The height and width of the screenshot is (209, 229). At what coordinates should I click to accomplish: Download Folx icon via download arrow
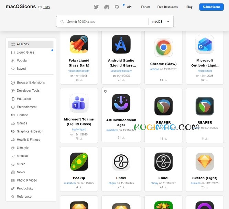[x=81, y=80]
